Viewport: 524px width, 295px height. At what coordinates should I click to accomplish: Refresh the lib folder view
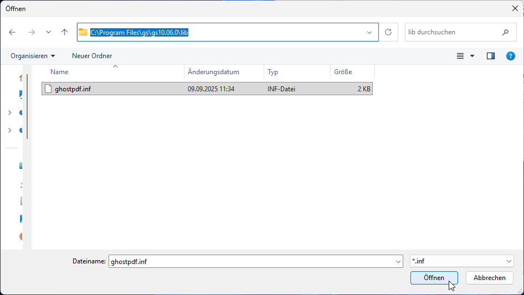(x=388, y=32)
